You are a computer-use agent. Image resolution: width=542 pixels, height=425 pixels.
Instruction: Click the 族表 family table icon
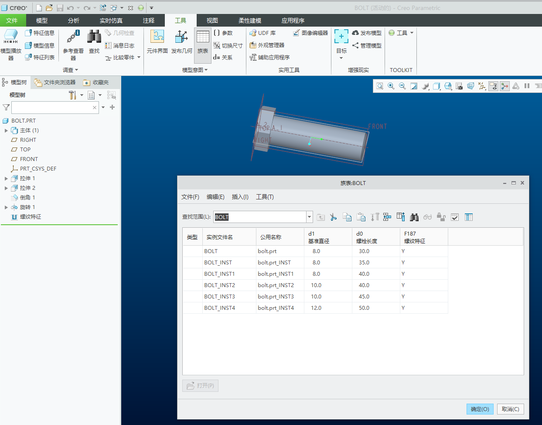click(203, 42)
